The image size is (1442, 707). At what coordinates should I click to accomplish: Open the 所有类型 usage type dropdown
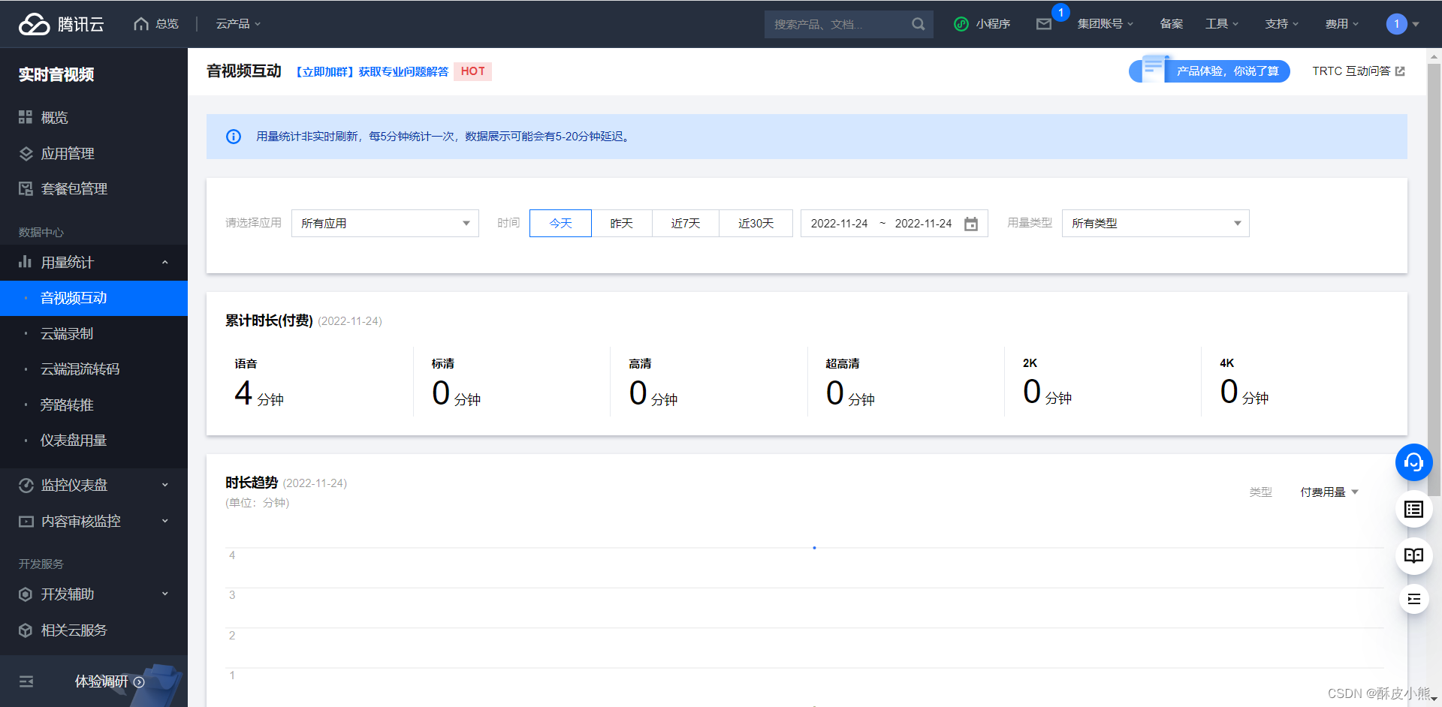[1155, 223]
